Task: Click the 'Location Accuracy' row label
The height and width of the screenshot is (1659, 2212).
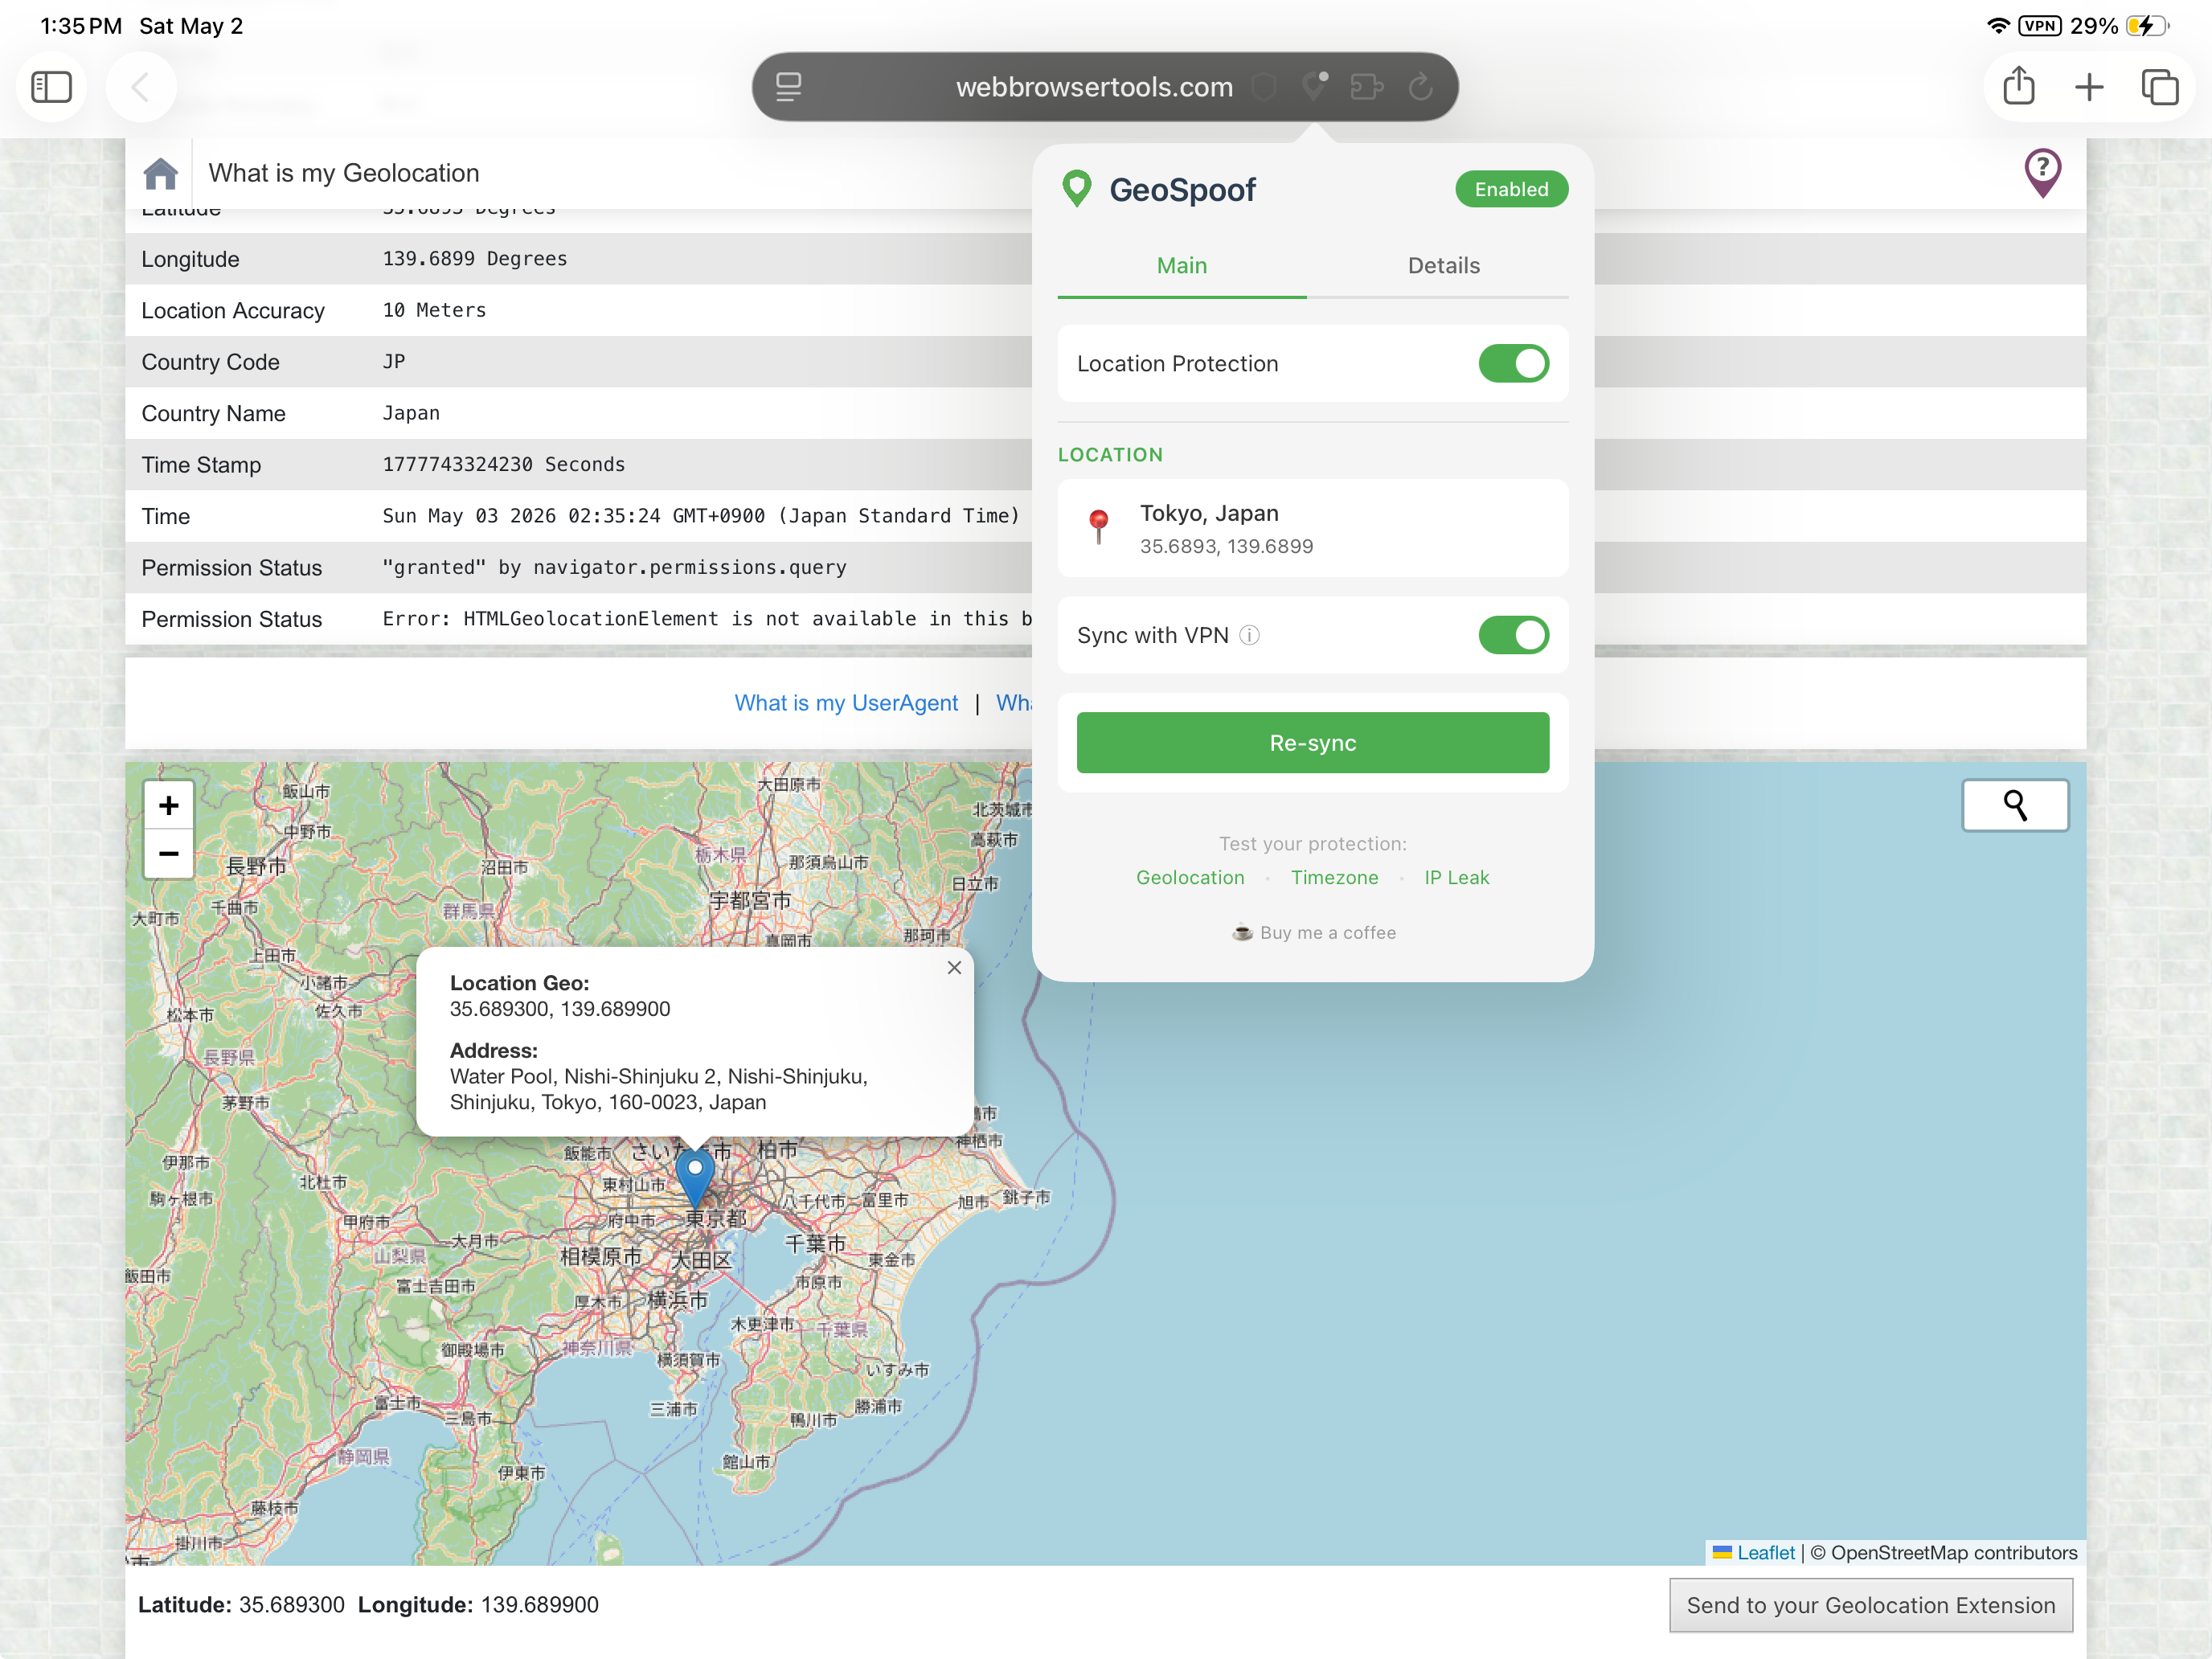Action: click(233, 310)
